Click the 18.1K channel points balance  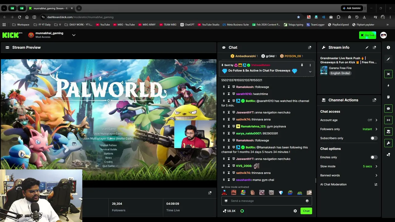[229, 211]
